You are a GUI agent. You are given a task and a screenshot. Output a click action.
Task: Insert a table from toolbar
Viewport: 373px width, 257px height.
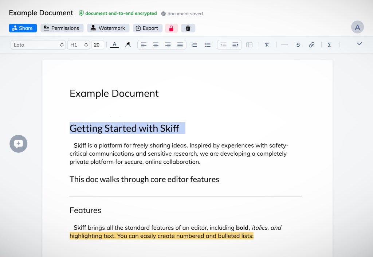tap(249, 45)
